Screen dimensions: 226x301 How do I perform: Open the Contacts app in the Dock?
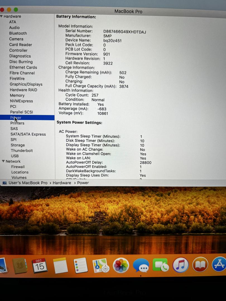(20, 266)
